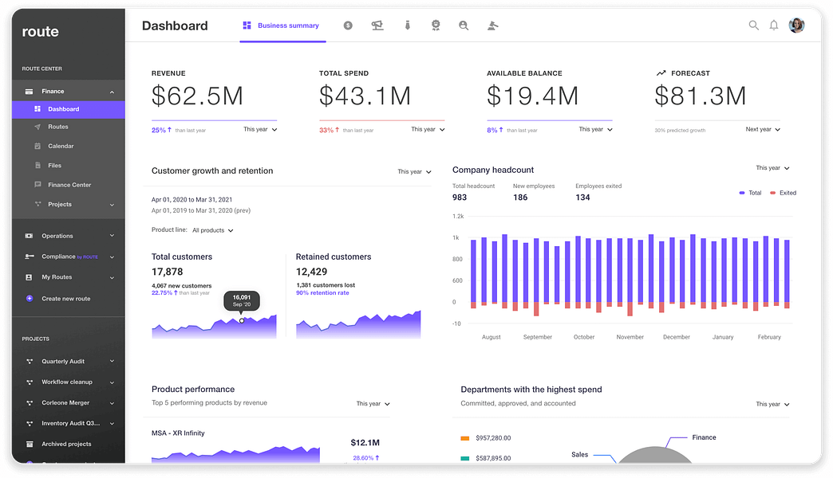Click the Operations money icon
The image size is (833, 478).
30,236
